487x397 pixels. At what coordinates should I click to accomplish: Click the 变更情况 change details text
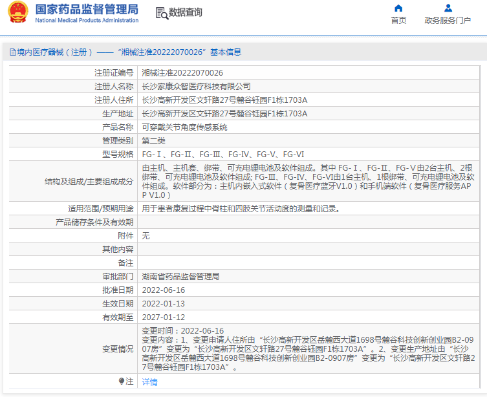[x=308, y=349]
